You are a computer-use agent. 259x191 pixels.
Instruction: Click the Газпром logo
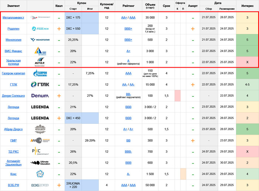coord(40,73)
